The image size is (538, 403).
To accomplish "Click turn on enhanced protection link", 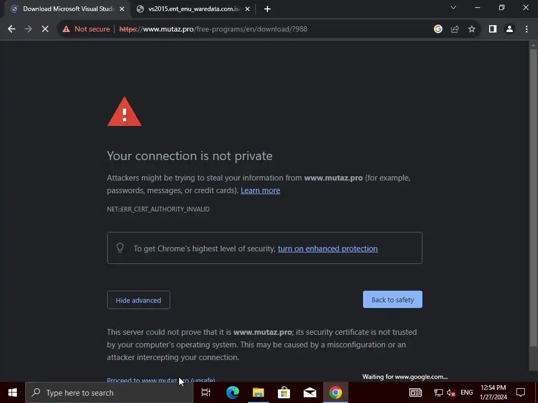I will pyautogui.click(x=328, y=249).
